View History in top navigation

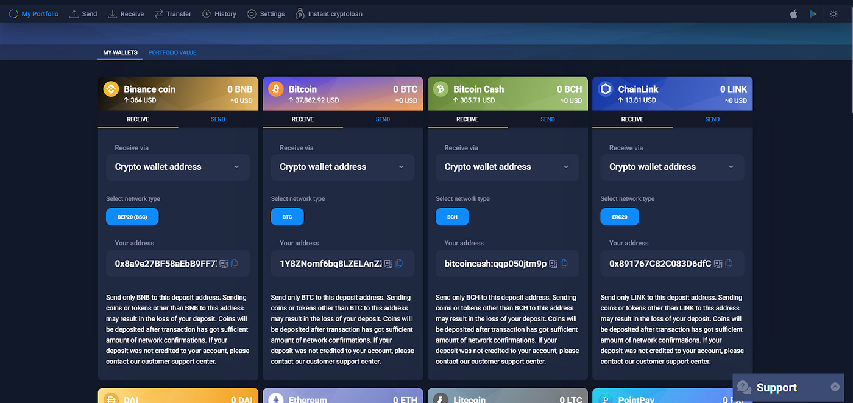(x=219, y=13)
